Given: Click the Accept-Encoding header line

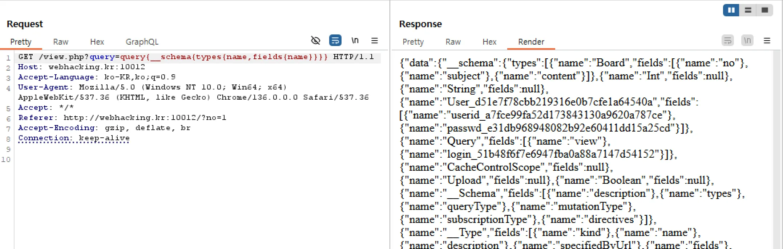Looking at the screenshot, I should 104,128.
